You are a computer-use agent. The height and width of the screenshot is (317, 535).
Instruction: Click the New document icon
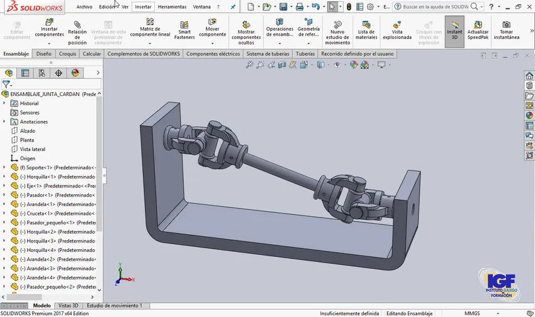coord(251,6)
